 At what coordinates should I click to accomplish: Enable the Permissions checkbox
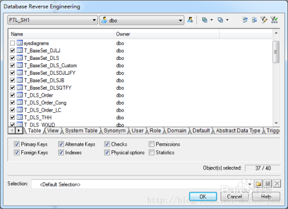tap(151, 144)
